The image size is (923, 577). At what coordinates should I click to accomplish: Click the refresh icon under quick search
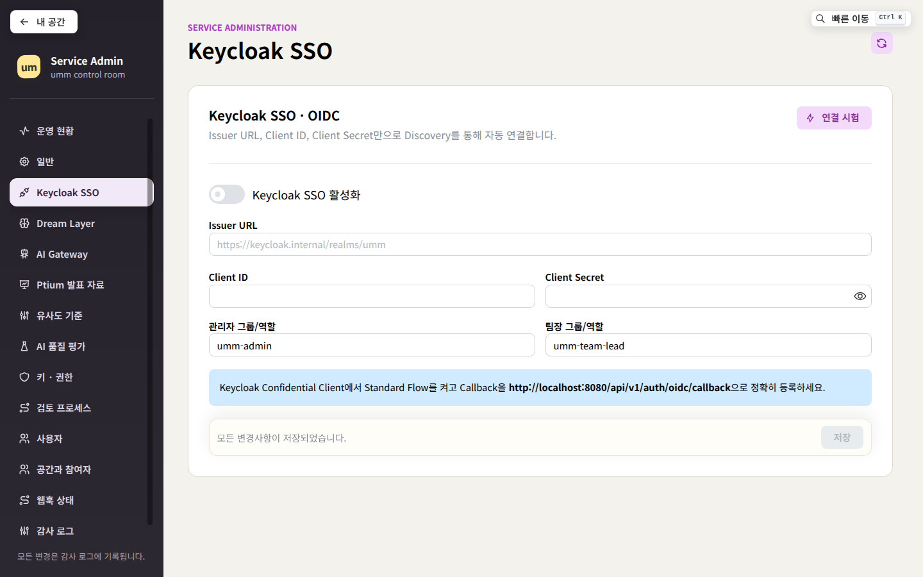point(881,43)
